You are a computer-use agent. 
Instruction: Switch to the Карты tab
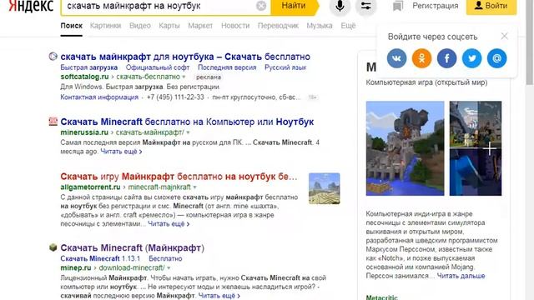[169, 26]
